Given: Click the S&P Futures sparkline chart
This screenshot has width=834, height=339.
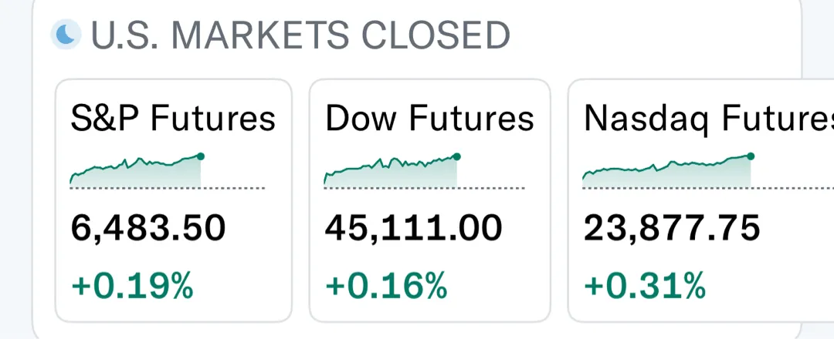Looking at the screenshot, I should 136,173.
